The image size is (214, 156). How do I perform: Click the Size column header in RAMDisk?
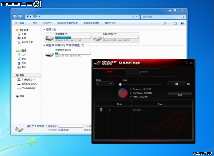pos(160,104)
